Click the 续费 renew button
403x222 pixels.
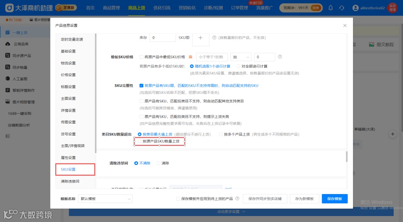pyautogui.click(x=316, y=8)
